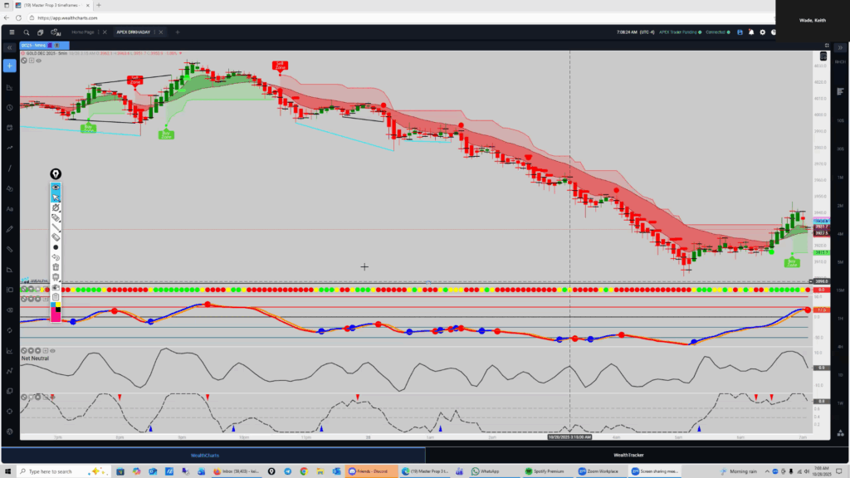This screenshot has height=478, width=850.
Task: Select the arrow cursor drawing tool
Action: 56,198
